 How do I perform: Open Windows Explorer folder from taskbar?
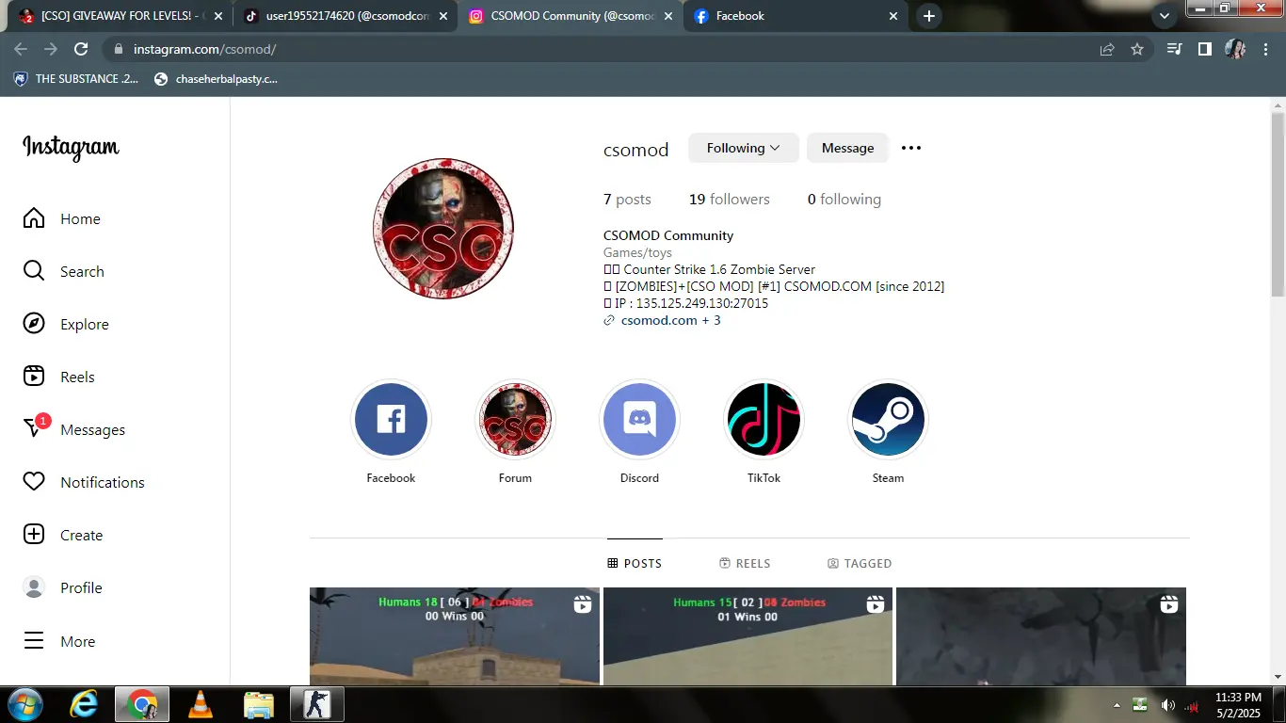[258, 704]
